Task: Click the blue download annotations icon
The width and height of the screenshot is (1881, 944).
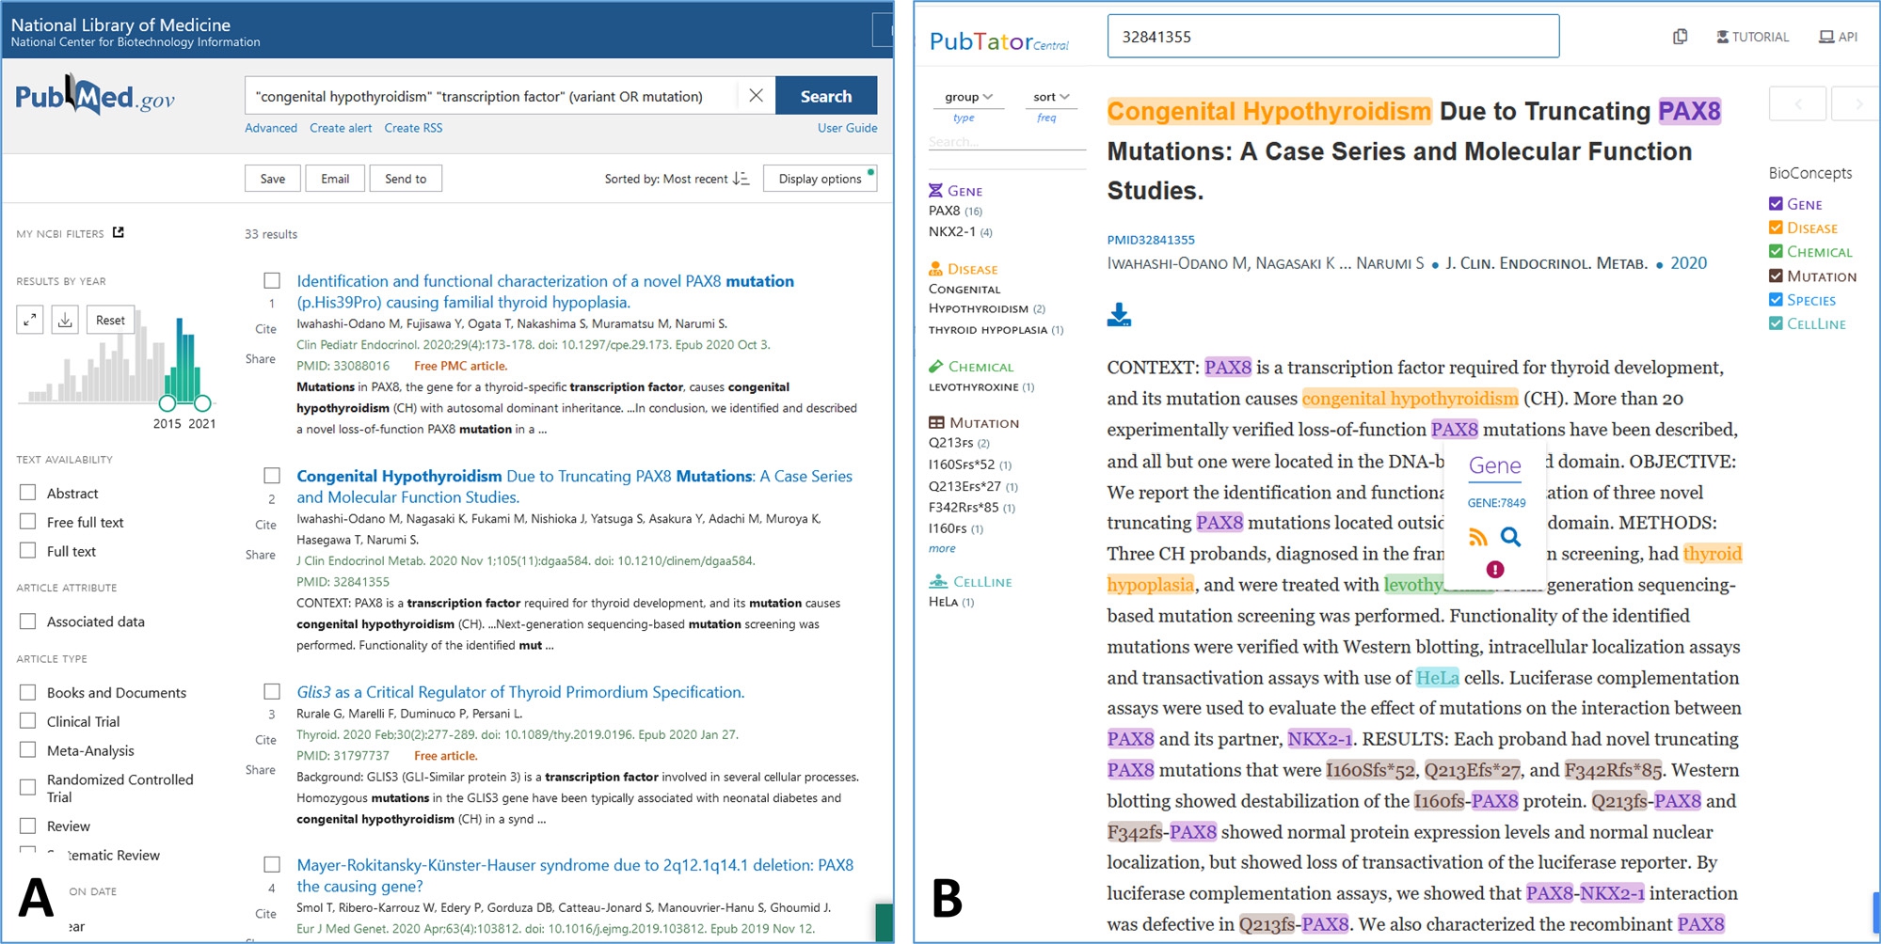Action: click(x=1120, y=315)
